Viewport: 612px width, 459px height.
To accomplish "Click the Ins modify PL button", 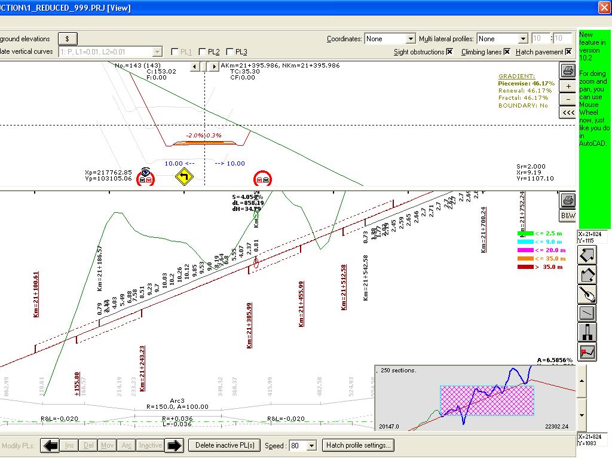I will pos(69,445).
